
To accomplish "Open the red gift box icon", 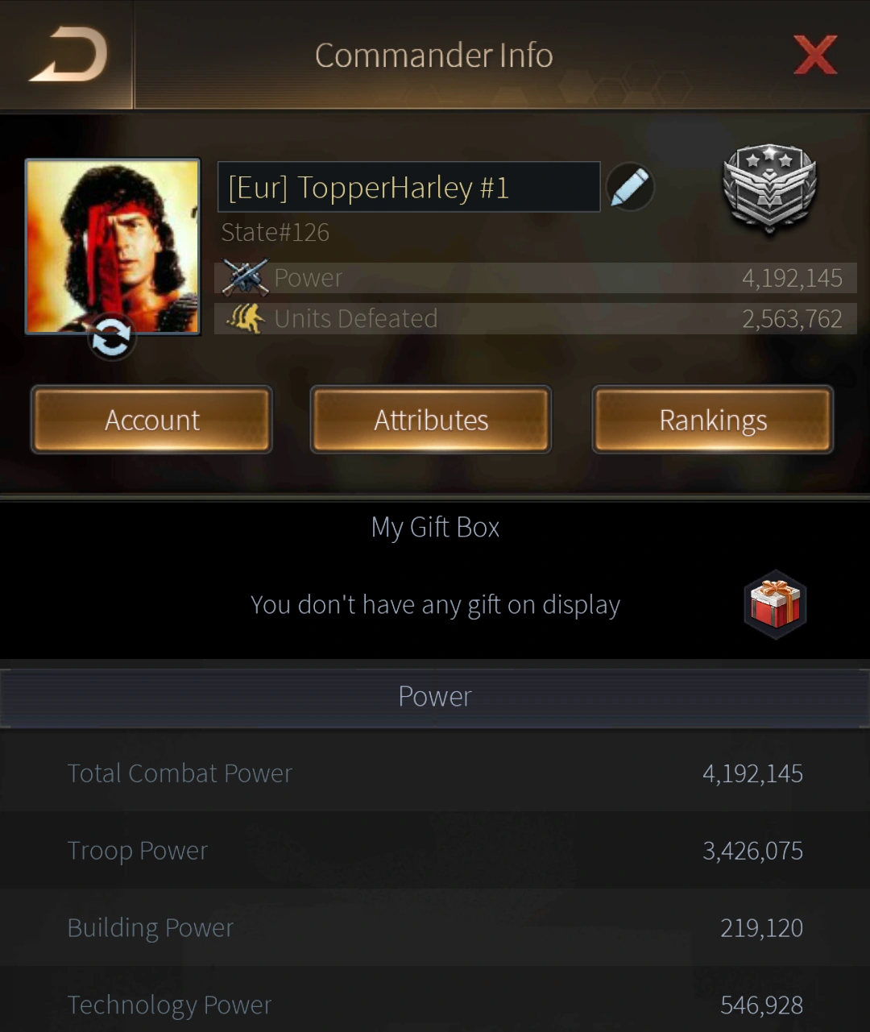I will (775, 604).
